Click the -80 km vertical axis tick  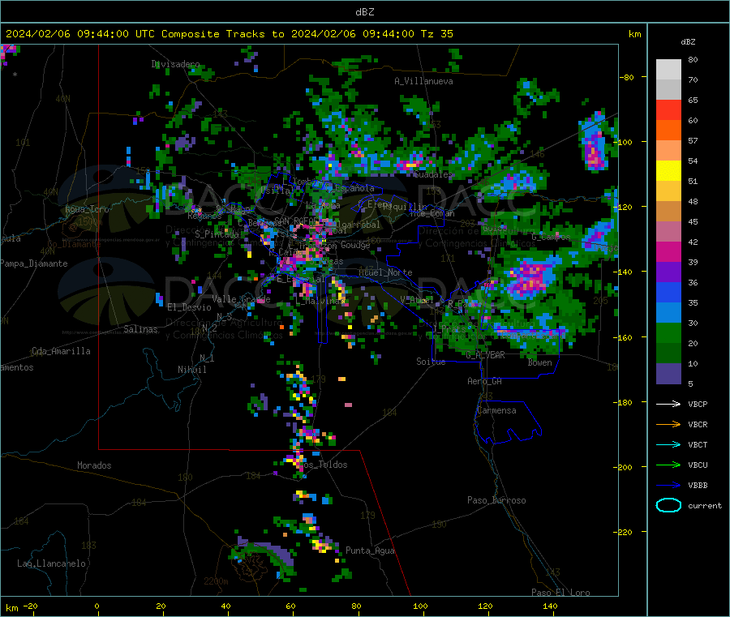[x=627, y=77]
